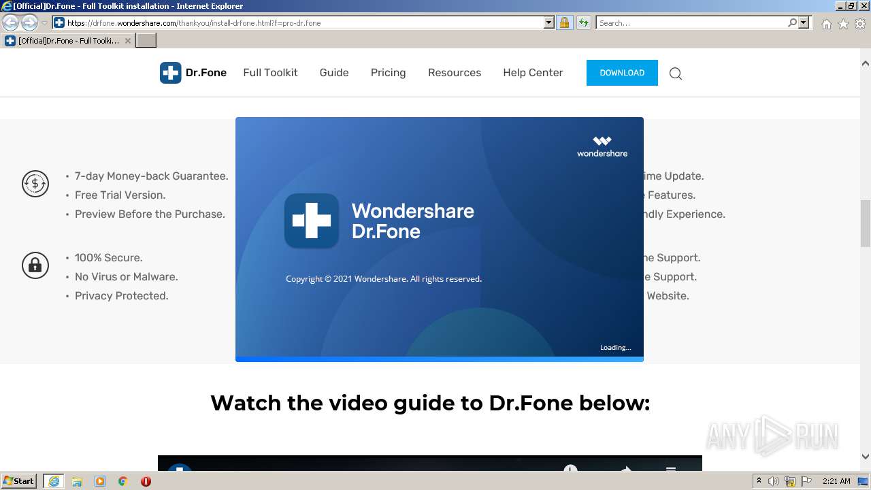871x490 pixels.
Task: Click the Wondershare logo on the splash screen
Action: pyautogui.click(x=602, y=146)
